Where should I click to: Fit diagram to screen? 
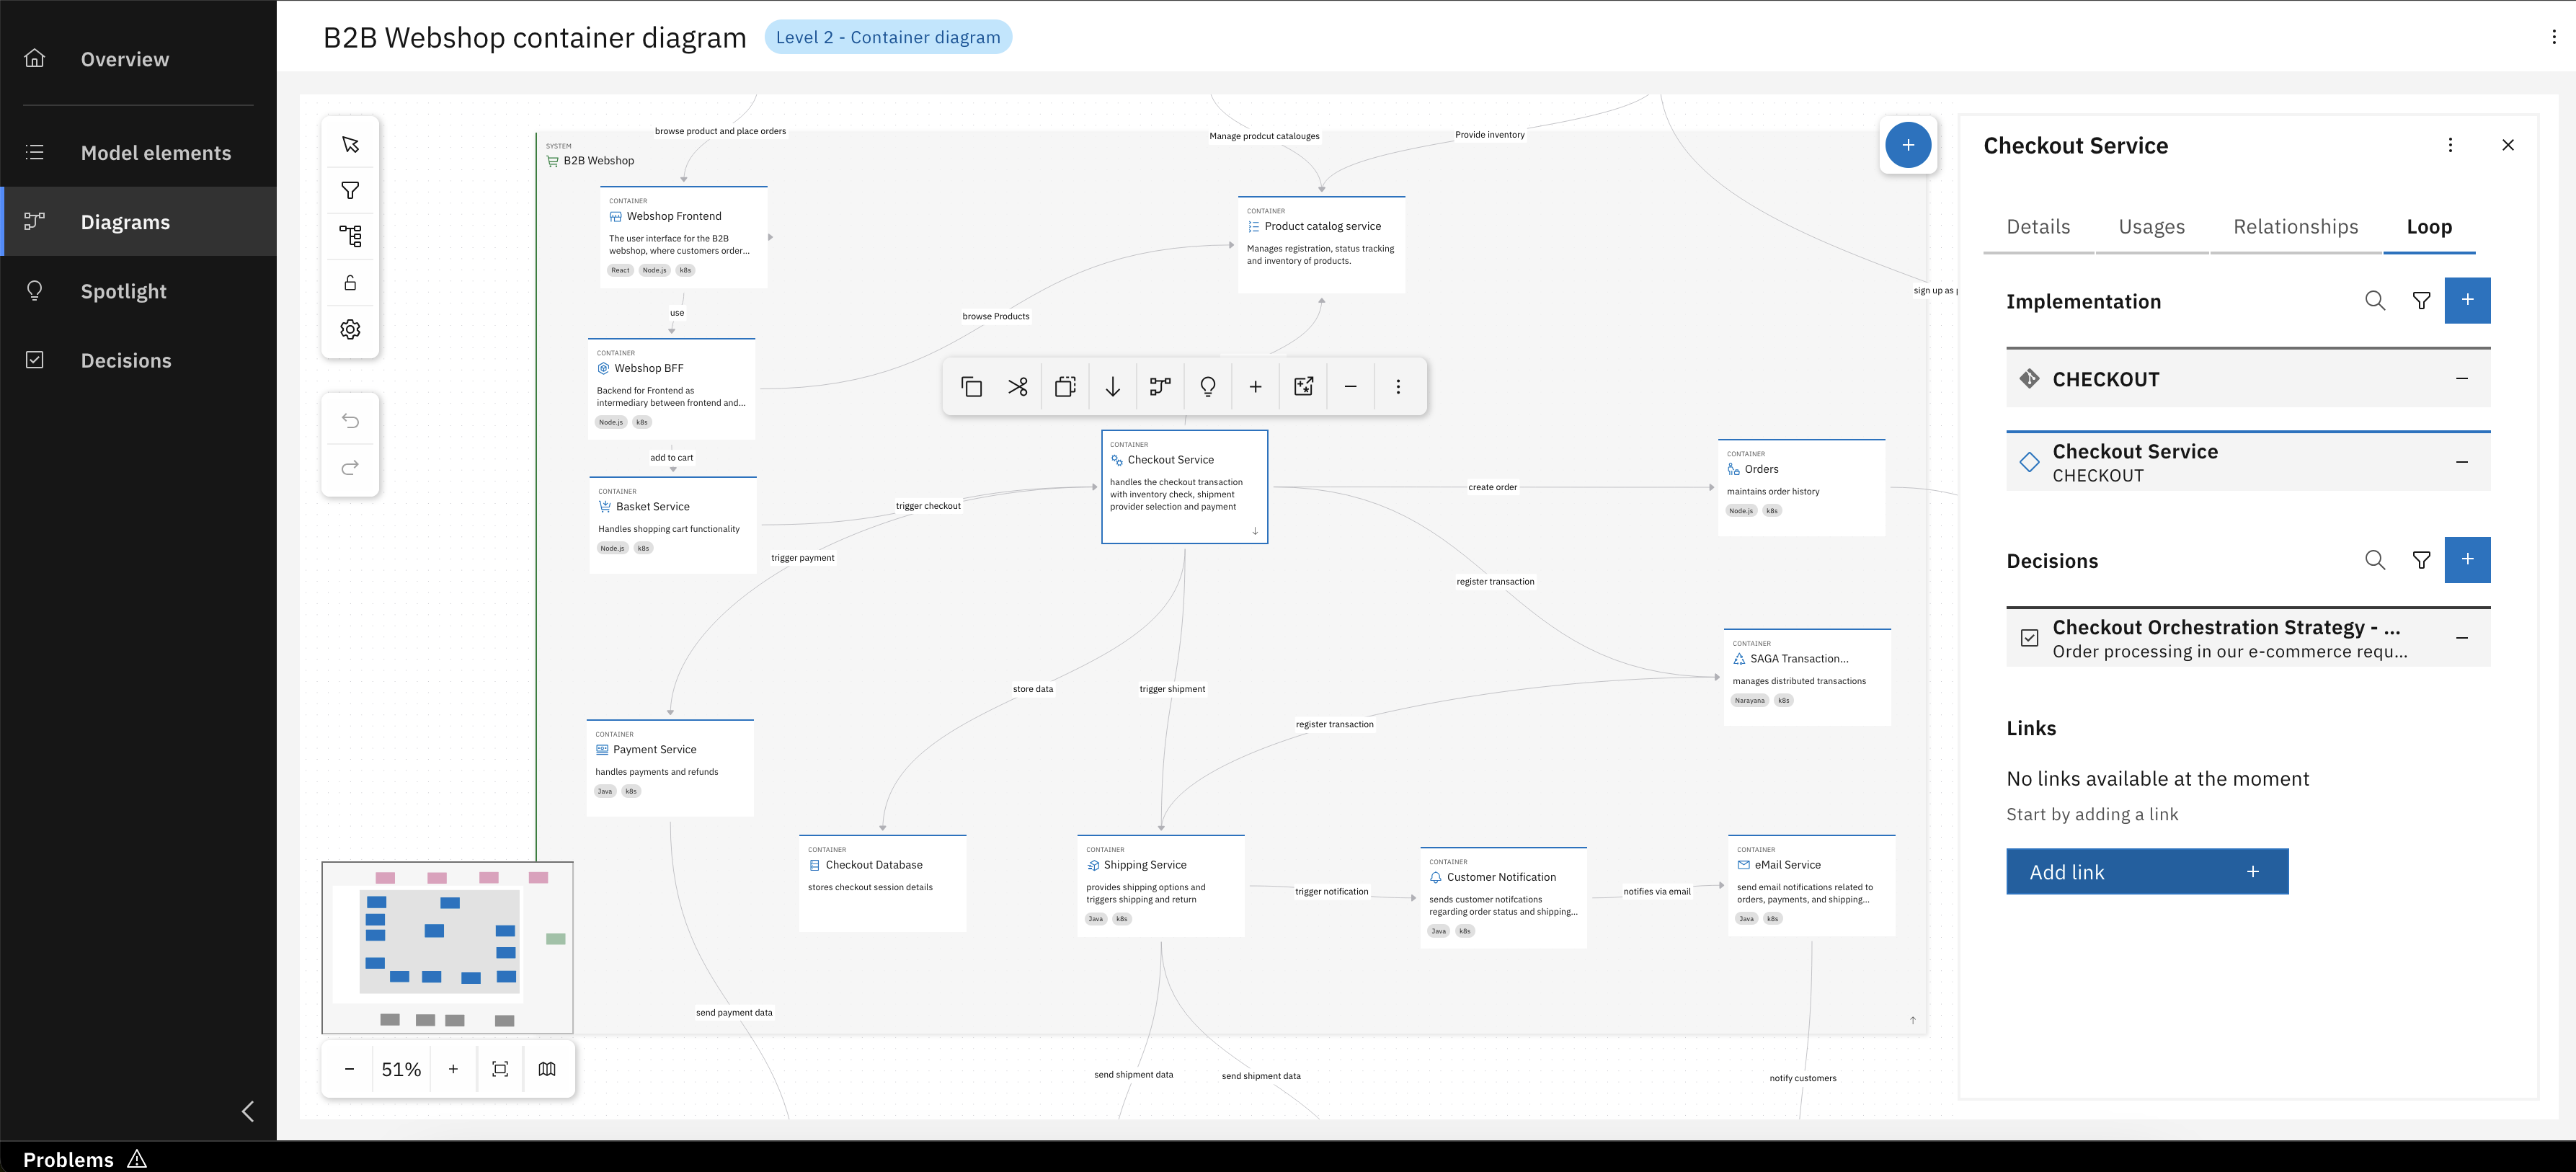pyautogui.click(x=500, y=1069)
